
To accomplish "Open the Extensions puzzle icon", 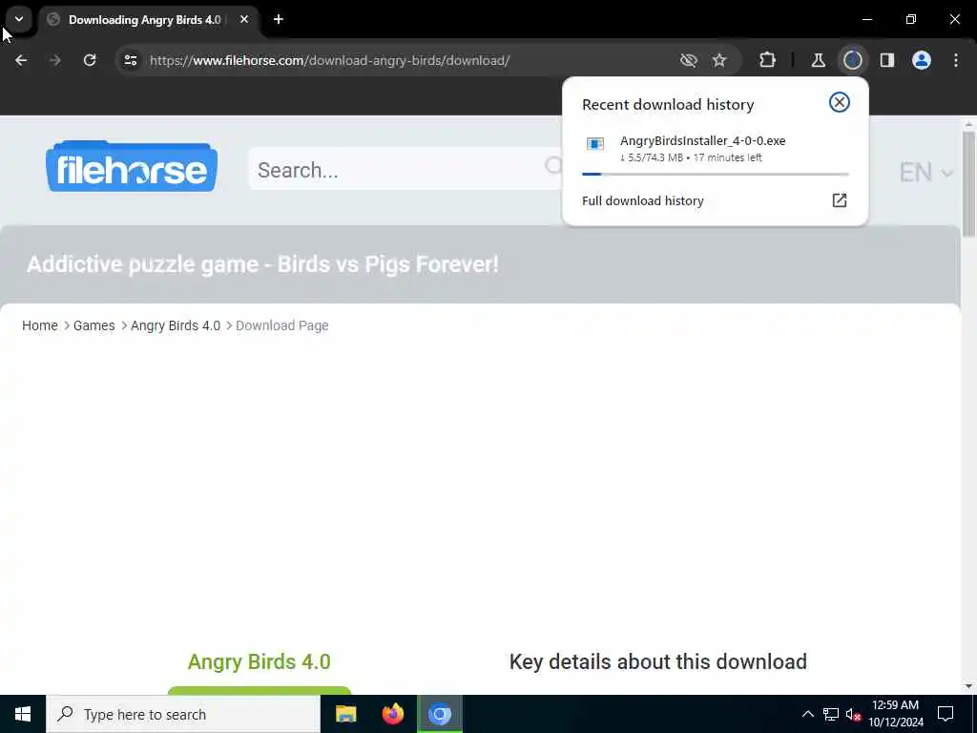I will coord(768,60).
